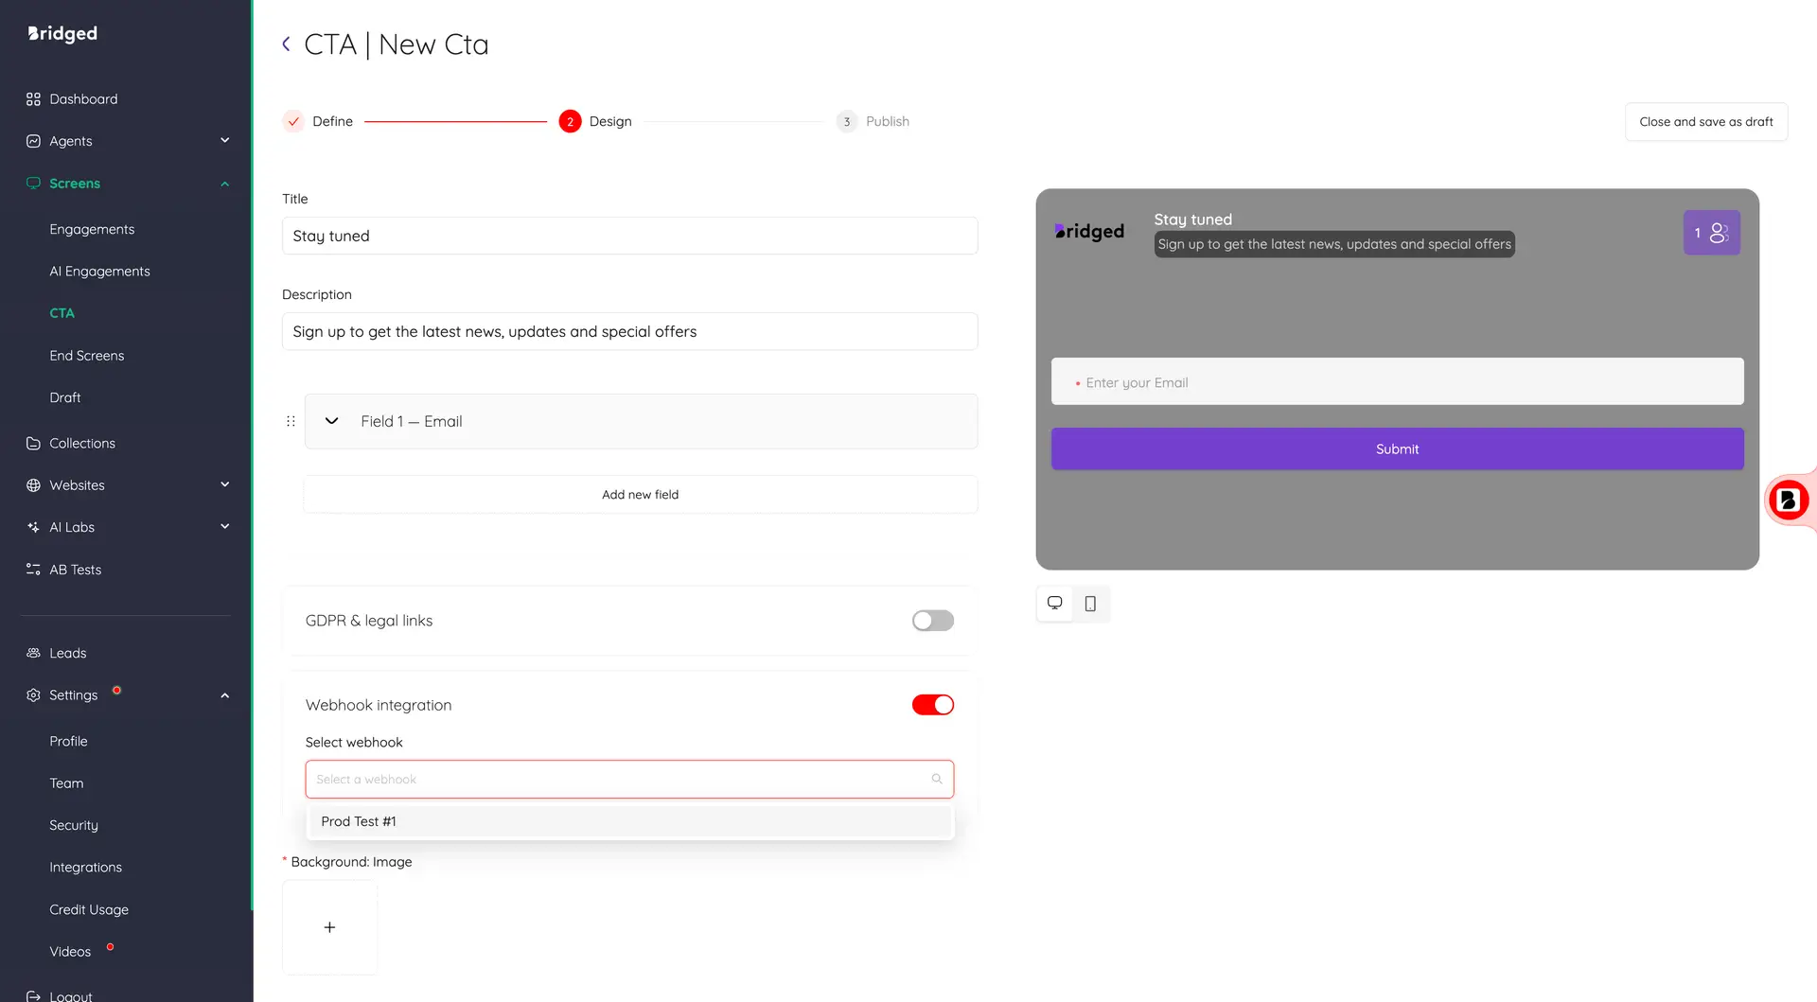Click the Publish step label
1817x1002 pixels.
pos(888,121)
